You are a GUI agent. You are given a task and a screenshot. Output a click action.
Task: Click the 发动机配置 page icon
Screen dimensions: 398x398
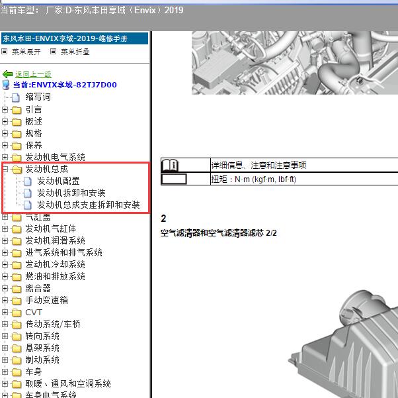pyautogui.click(x=27, y=181)
